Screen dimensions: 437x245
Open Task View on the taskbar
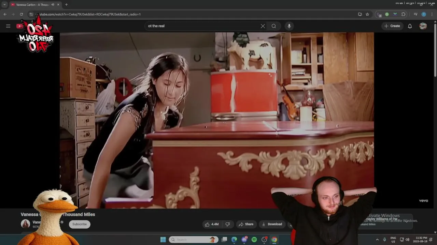(x=224, y=240)
